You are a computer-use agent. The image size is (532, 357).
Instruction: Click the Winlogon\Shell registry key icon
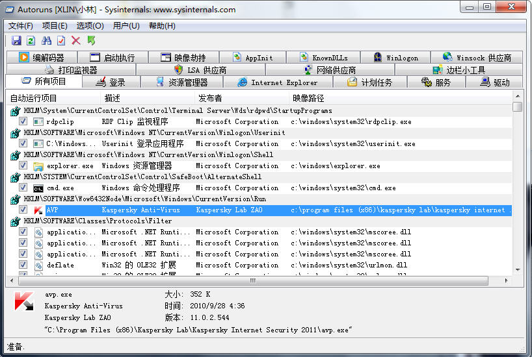click(x=15, y=154)
